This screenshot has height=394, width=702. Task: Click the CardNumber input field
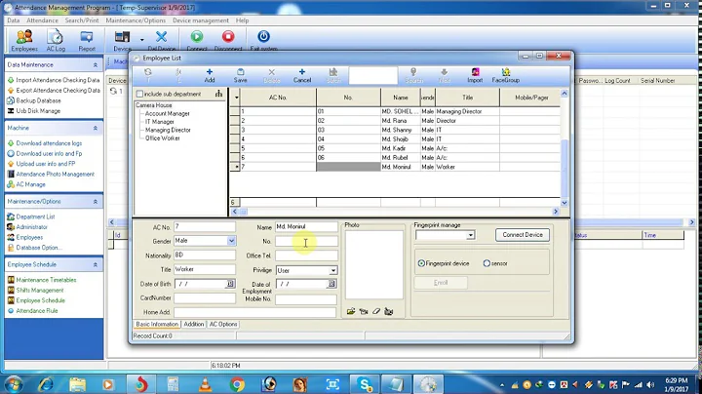pos(205,298)
